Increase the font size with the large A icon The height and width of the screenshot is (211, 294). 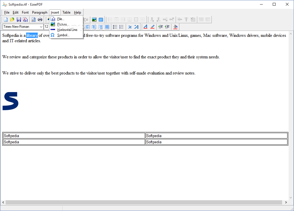(136, 27)
